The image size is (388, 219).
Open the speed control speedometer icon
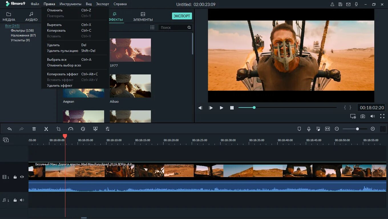click(x=71, y=129)
